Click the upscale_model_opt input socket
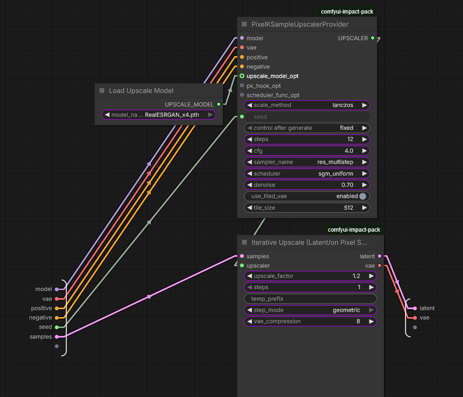 242,76
